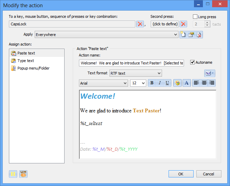Toggle underline formatting
The width and height of the screenshot is (230, 186).
[x=167, y=83]
